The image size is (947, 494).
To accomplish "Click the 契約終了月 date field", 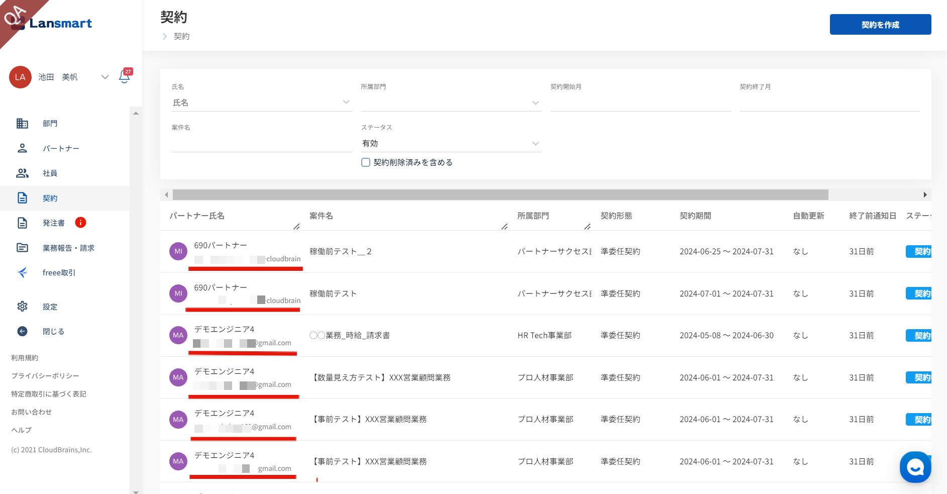I will [830, 103].
